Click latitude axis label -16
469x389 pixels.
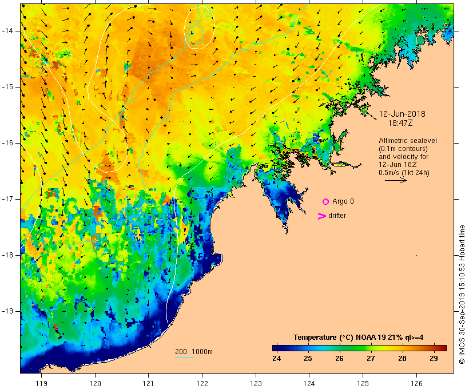pos(7,143)
